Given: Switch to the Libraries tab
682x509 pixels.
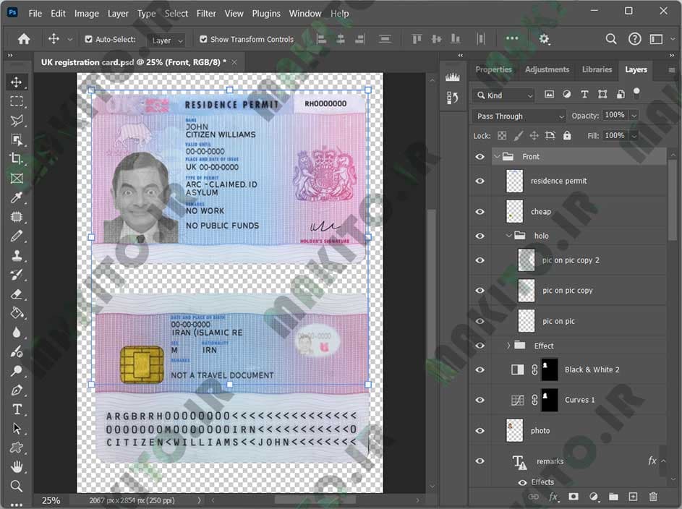Looking at the screenshot, I should (x=597, y=69).
